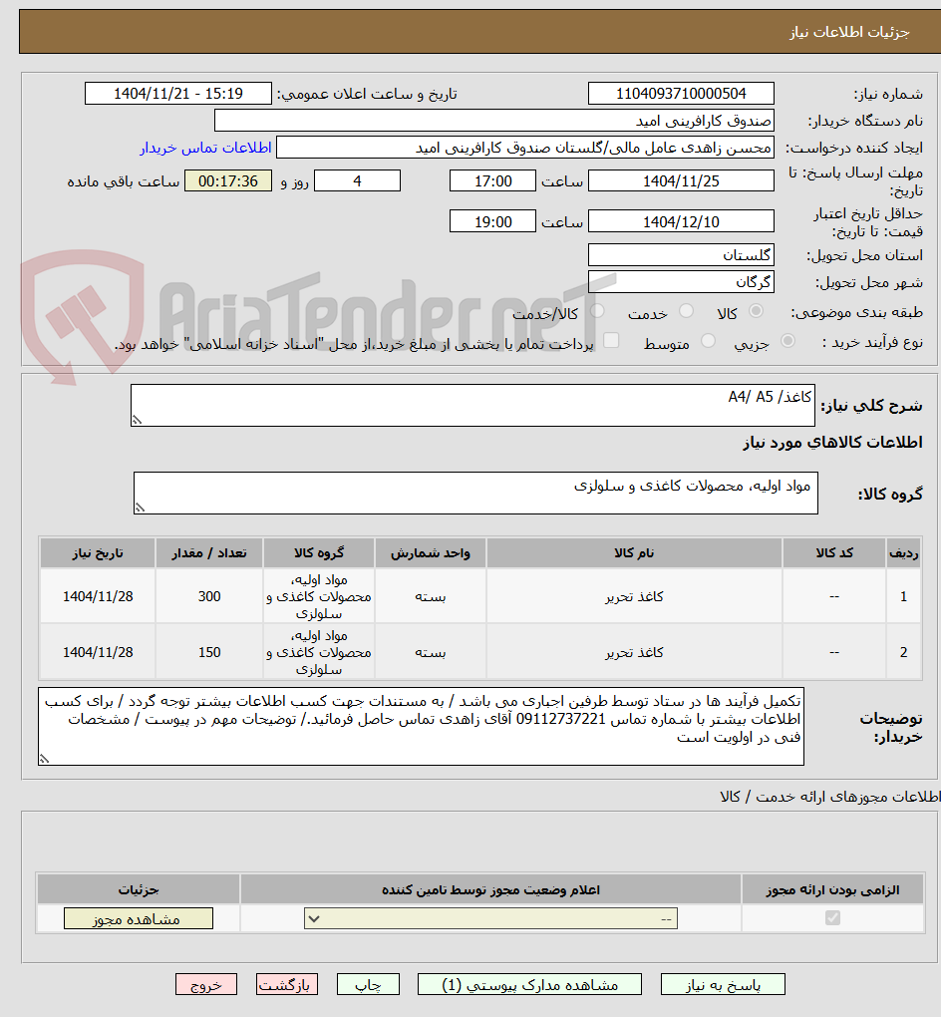The width and height of the screenshot is (941, 1017).
Task: Click the validity time field 19:00
Action: pos(492,221)
